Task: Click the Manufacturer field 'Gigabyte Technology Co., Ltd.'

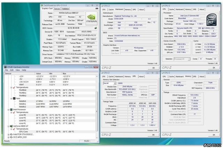Action: [x=135, y=16]
